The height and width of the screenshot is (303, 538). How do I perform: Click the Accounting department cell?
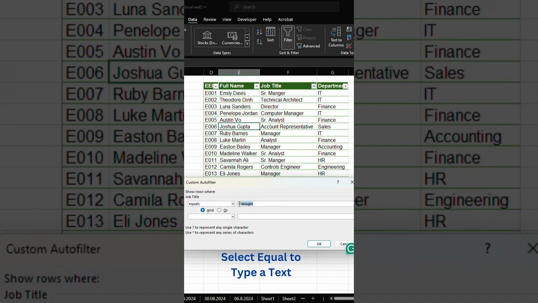(x=332, y=147)
